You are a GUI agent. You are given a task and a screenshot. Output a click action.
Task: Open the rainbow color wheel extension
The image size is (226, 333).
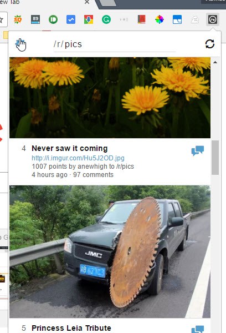point(160,20)
